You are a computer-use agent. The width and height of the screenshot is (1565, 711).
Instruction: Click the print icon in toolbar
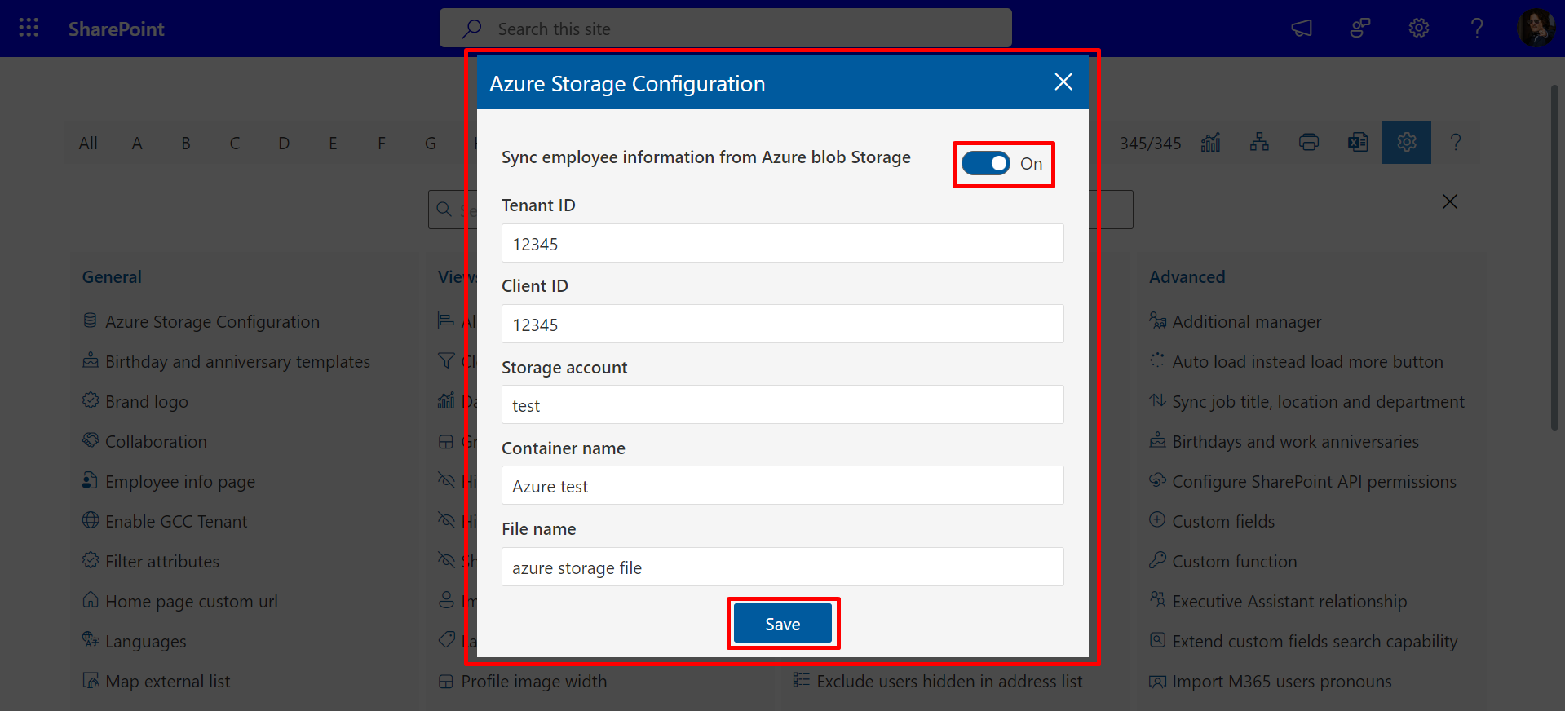tap(1309, 143)
